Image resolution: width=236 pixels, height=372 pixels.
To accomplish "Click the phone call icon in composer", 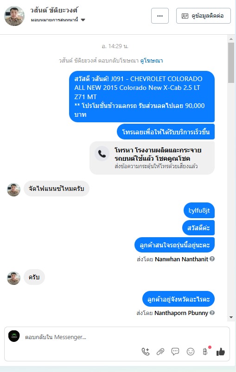I will coord(146,351).
